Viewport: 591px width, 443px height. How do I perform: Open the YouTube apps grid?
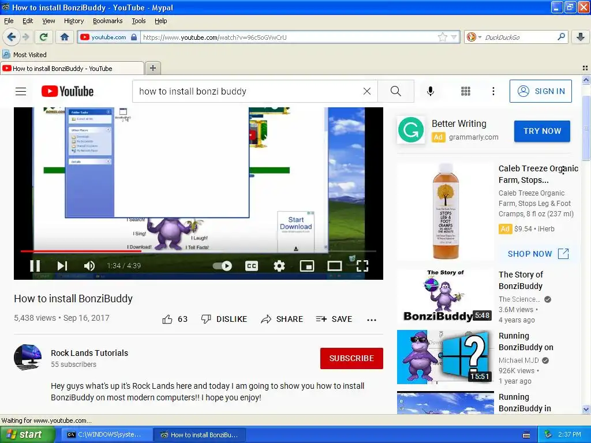pos(466,91)
